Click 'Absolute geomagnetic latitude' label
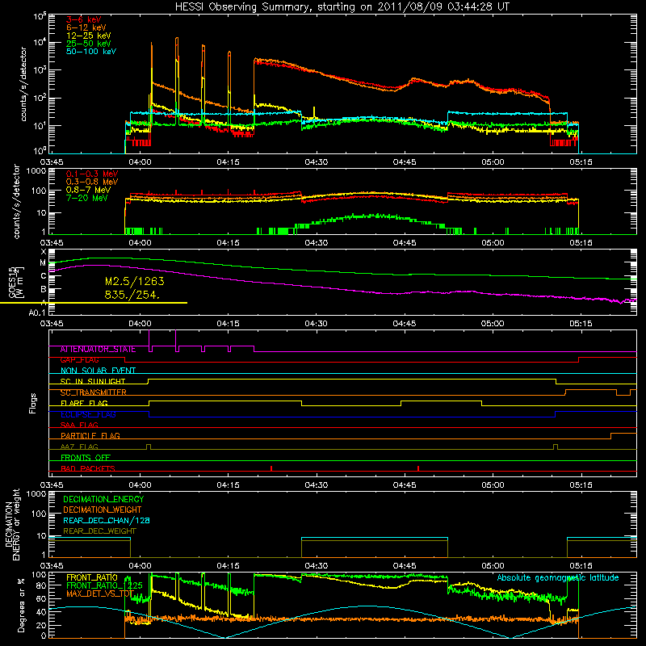 point(558,578)
